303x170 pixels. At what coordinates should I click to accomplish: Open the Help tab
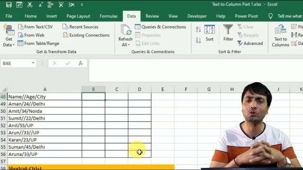[221, 16]
